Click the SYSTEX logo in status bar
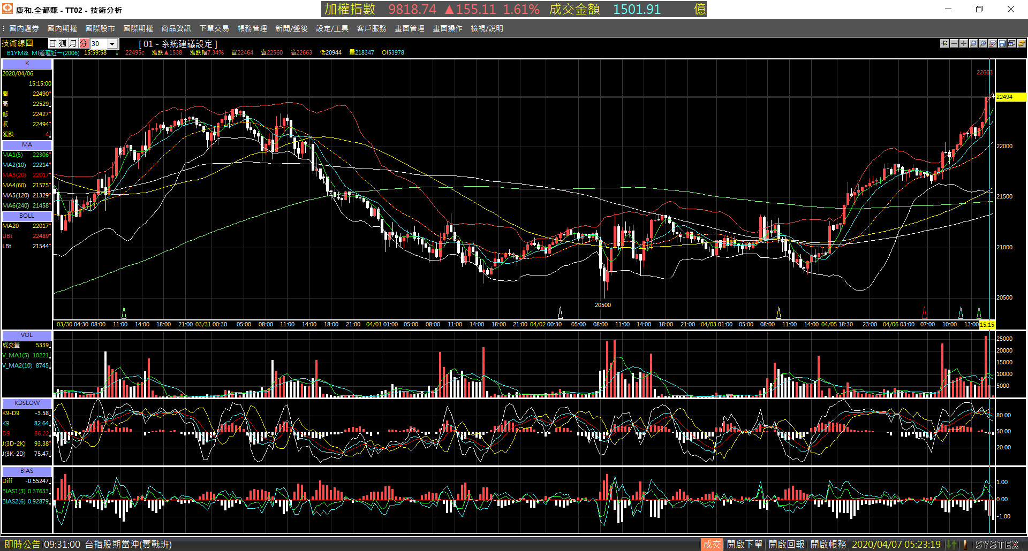1028x551 pixels. (997, 545)
